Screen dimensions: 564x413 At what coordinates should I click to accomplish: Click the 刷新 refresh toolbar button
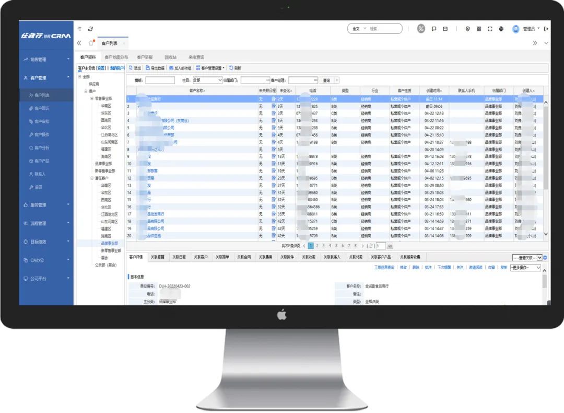235,68
